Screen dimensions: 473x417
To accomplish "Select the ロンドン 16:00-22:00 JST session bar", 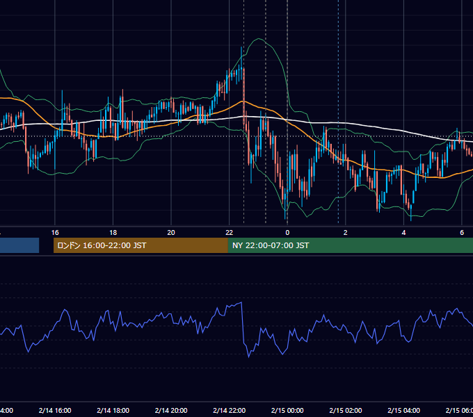I will [141, 245].
